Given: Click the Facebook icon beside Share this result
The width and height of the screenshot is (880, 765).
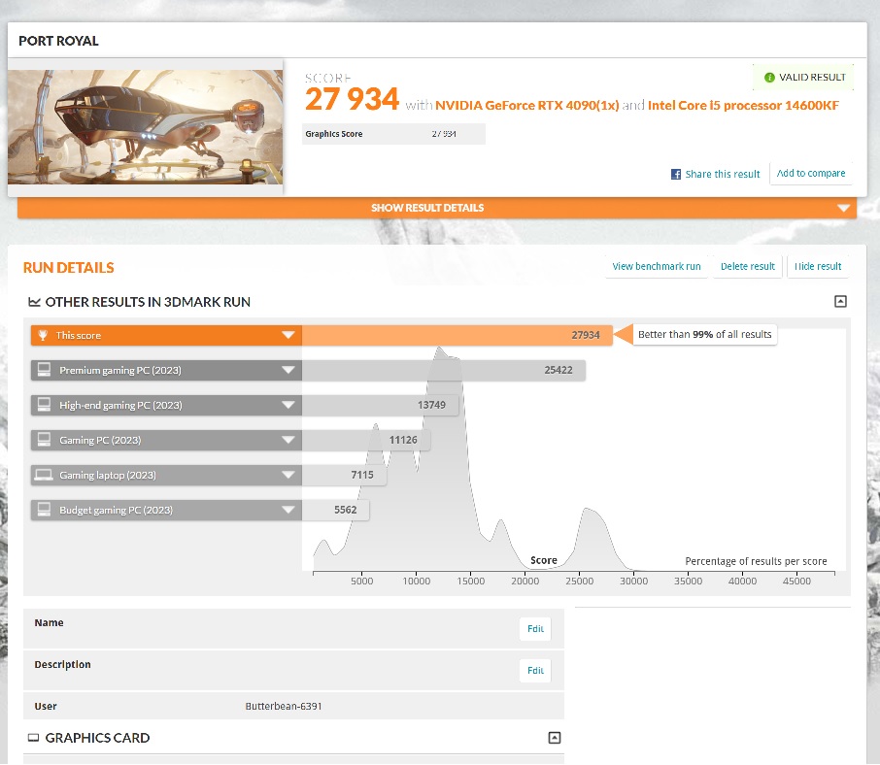Looking at the screenshot, I should [x=676, y=175].
